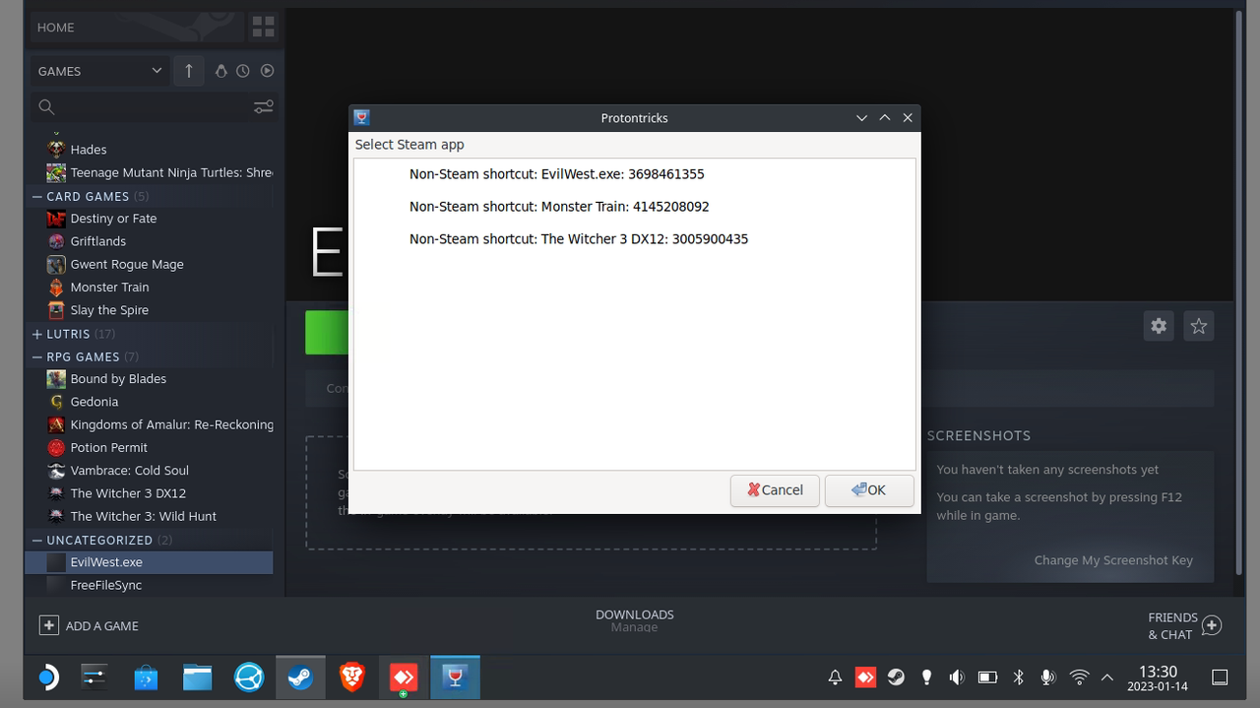
Task: Open clock showing 13:30
Action: click(x=1158, y=677)
